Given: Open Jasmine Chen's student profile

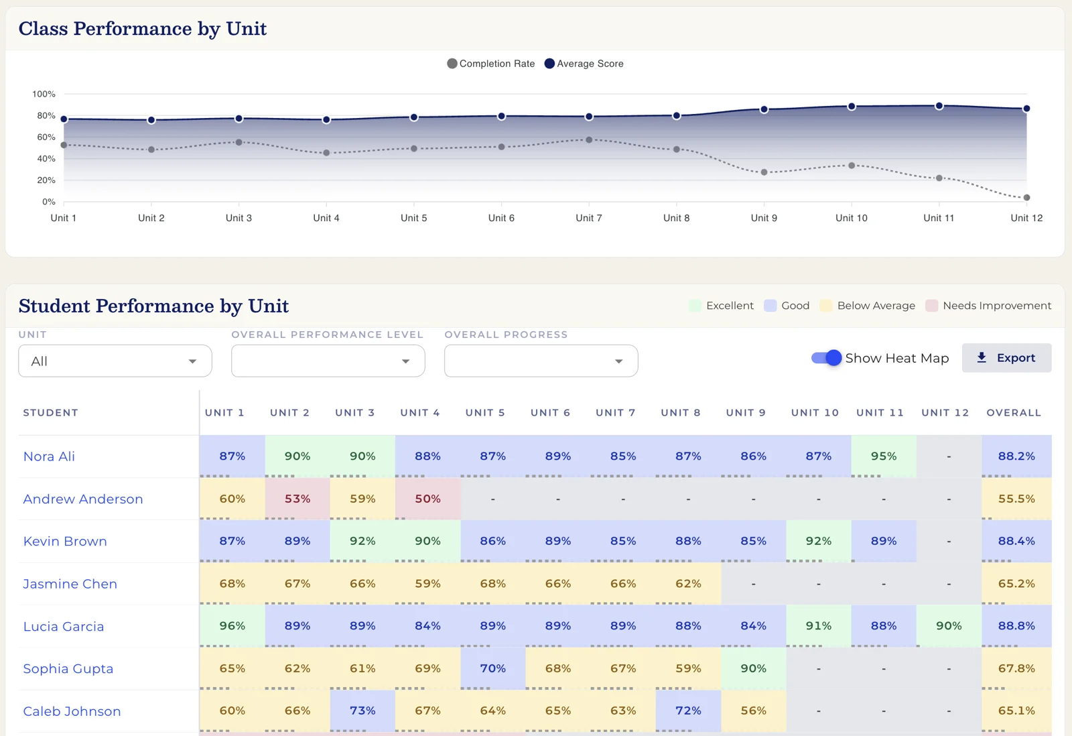Looking at the screenshot, I should pos(70,584).
